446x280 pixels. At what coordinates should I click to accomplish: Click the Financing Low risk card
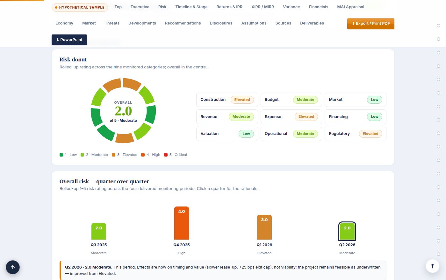[356, 117]
